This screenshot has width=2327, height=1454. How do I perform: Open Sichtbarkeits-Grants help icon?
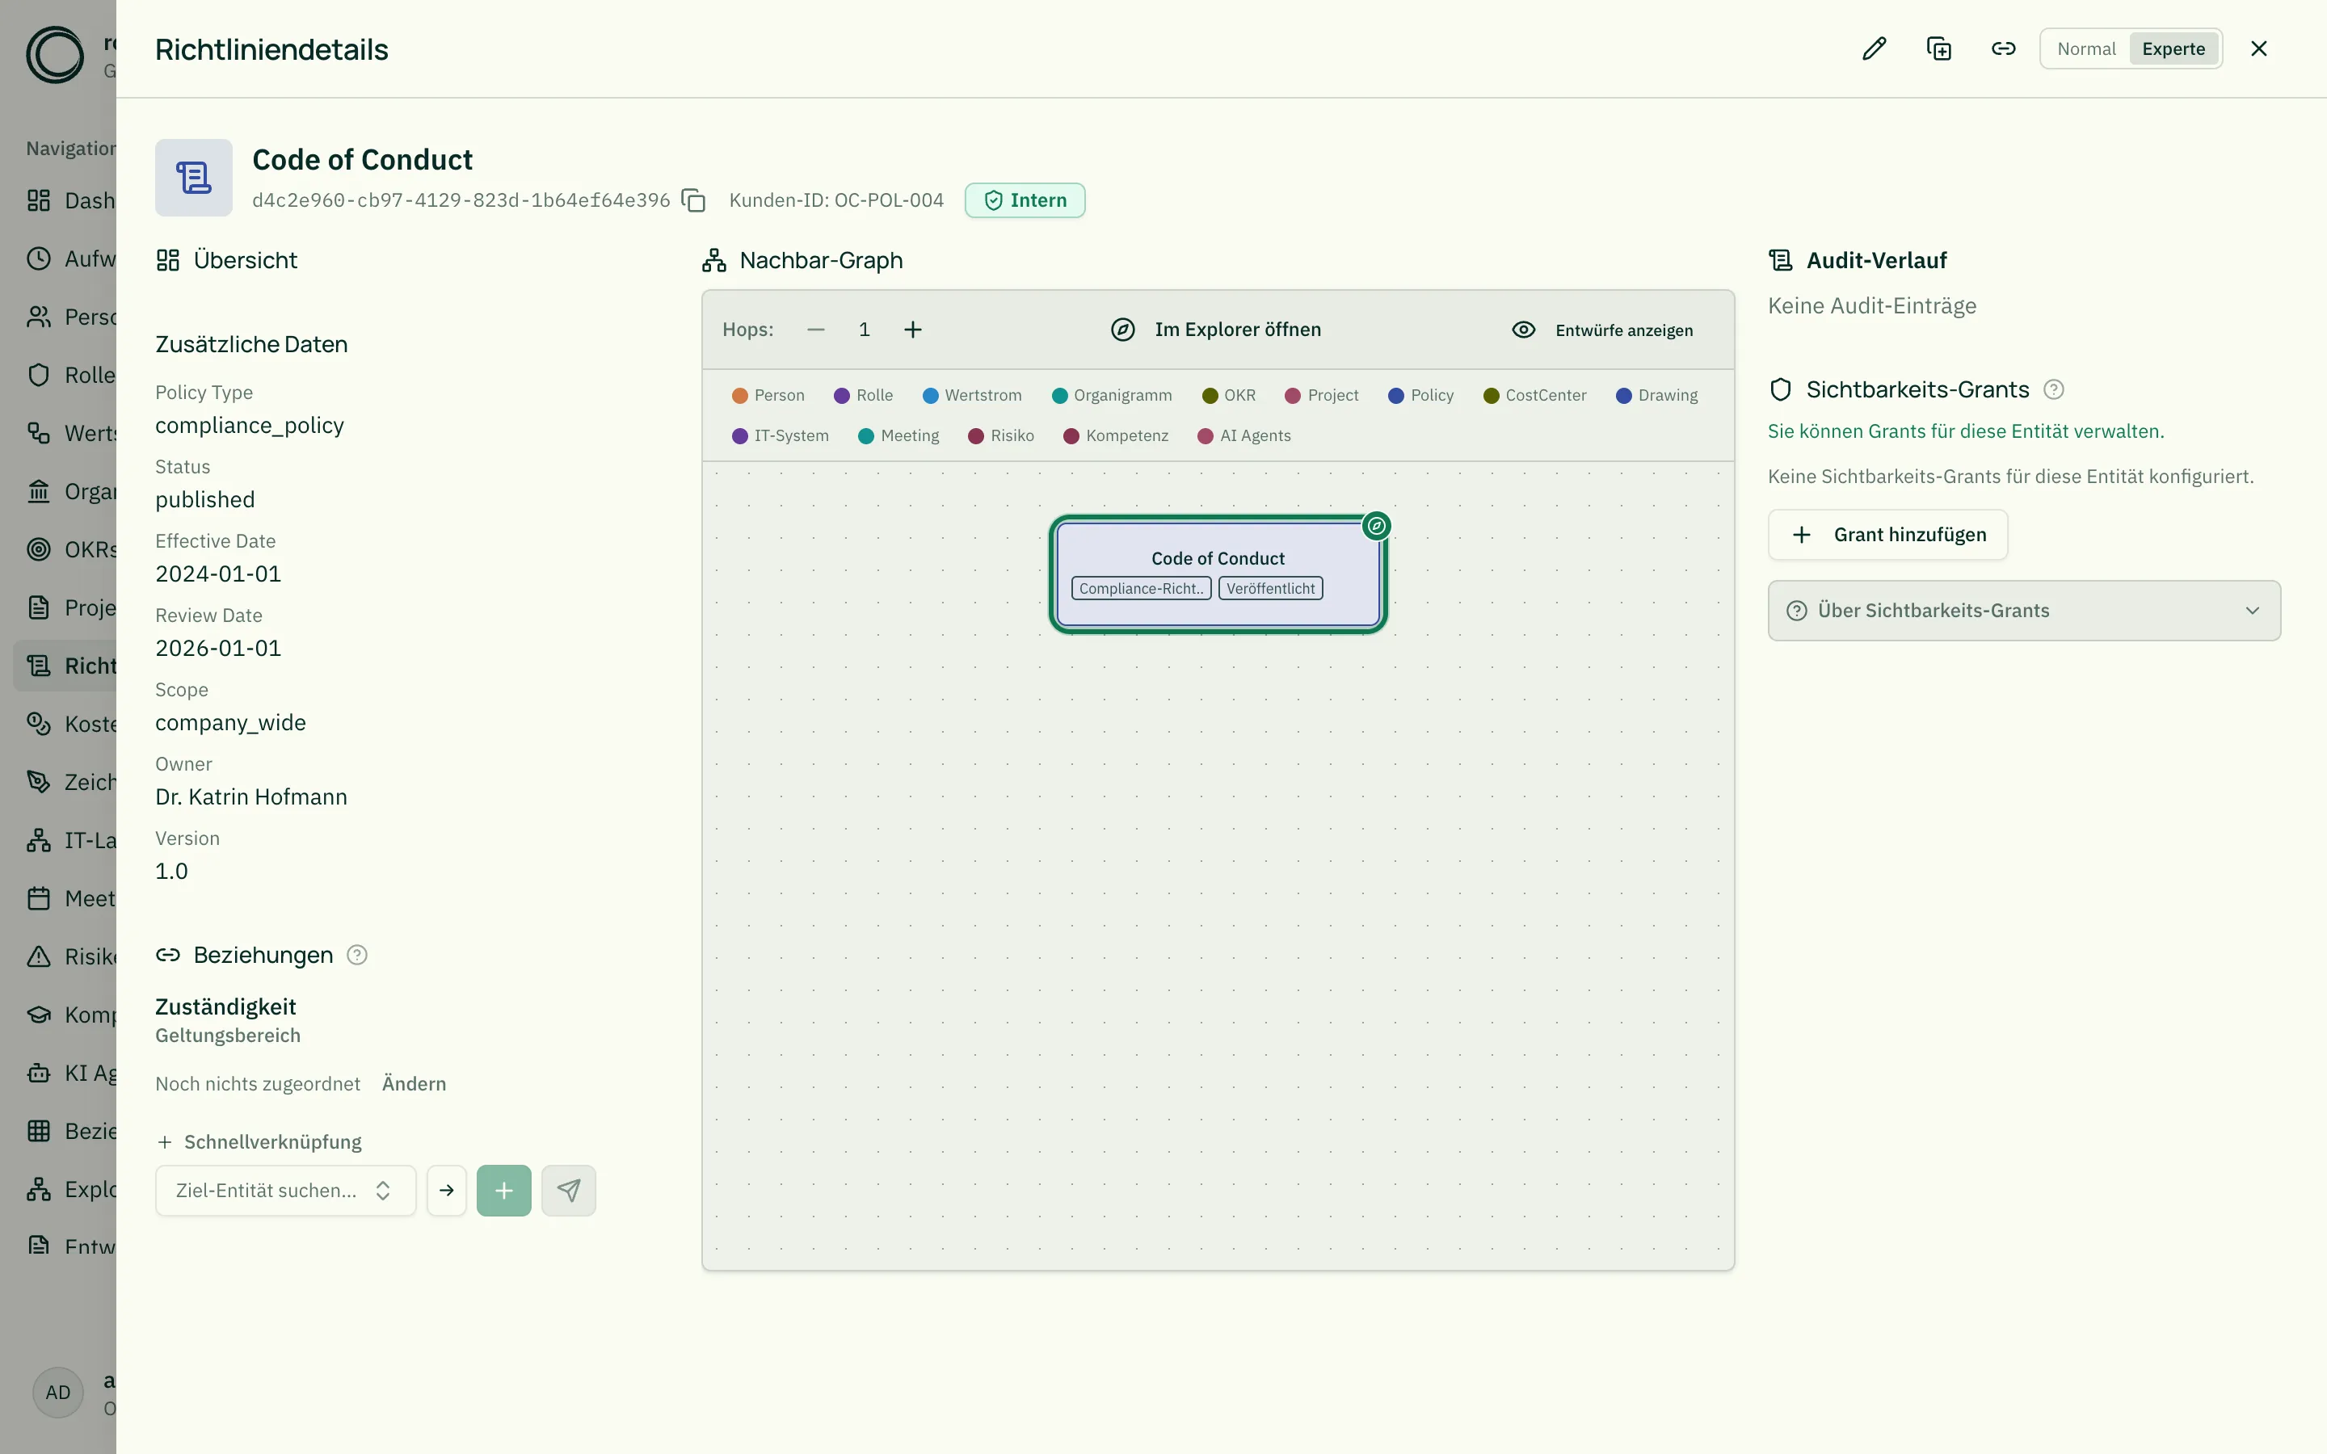[x=2053, y=389]
